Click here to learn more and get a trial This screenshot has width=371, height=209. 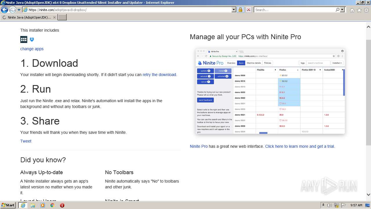[300, 146]
